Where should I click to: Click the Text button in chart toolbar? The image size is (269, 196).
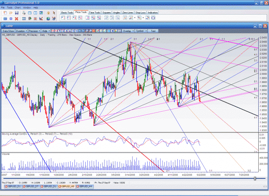[x=153, y=31]
